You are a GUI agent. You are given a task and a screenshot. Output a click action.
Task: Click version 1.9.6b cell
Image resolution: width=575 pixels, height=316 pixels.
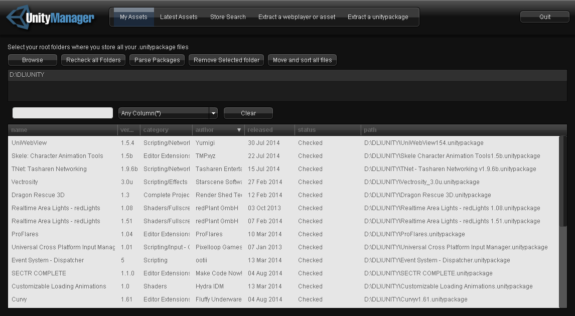129,169
